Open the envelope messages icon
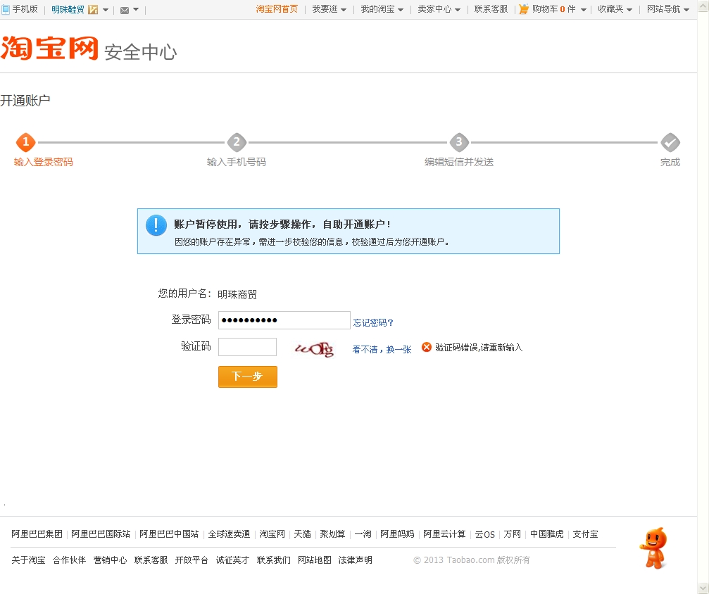709x594 pixels. point(125,10)
